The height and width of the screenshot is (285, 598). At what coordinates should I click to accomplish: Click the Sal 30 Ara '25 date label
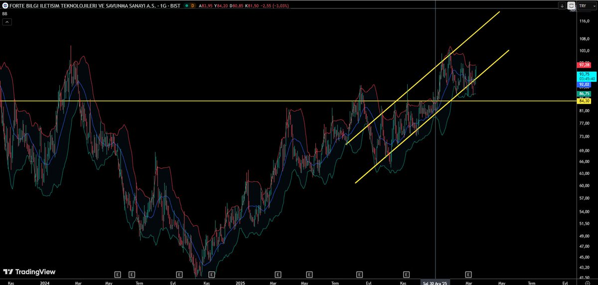(436, 282)
